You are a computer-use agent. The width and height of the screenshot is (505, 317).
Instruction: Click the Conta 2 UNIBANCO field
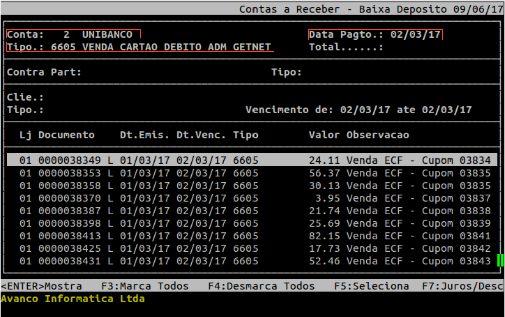[73, 34]
